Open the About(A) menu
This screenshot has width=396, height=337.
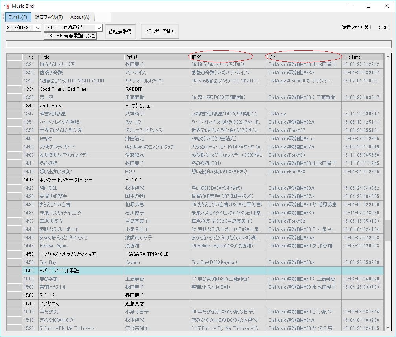coord(80,17)
